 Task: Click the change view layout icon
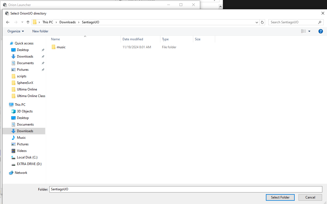[303, 31]
